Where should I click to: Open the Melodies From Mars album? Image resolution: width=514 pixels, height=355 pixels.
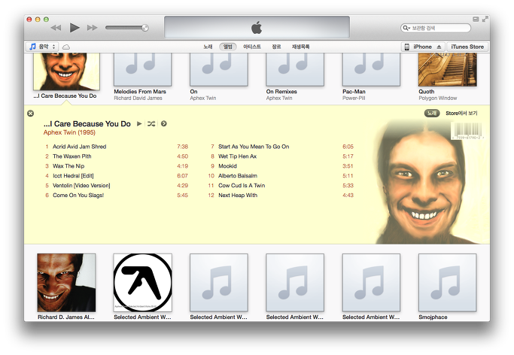[x=142, y=69]
